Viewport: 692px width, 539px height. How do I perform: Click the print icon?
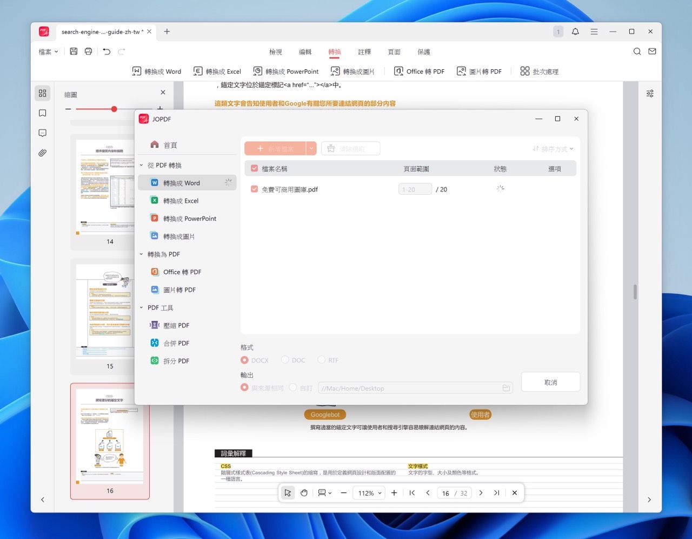(88, 51)
